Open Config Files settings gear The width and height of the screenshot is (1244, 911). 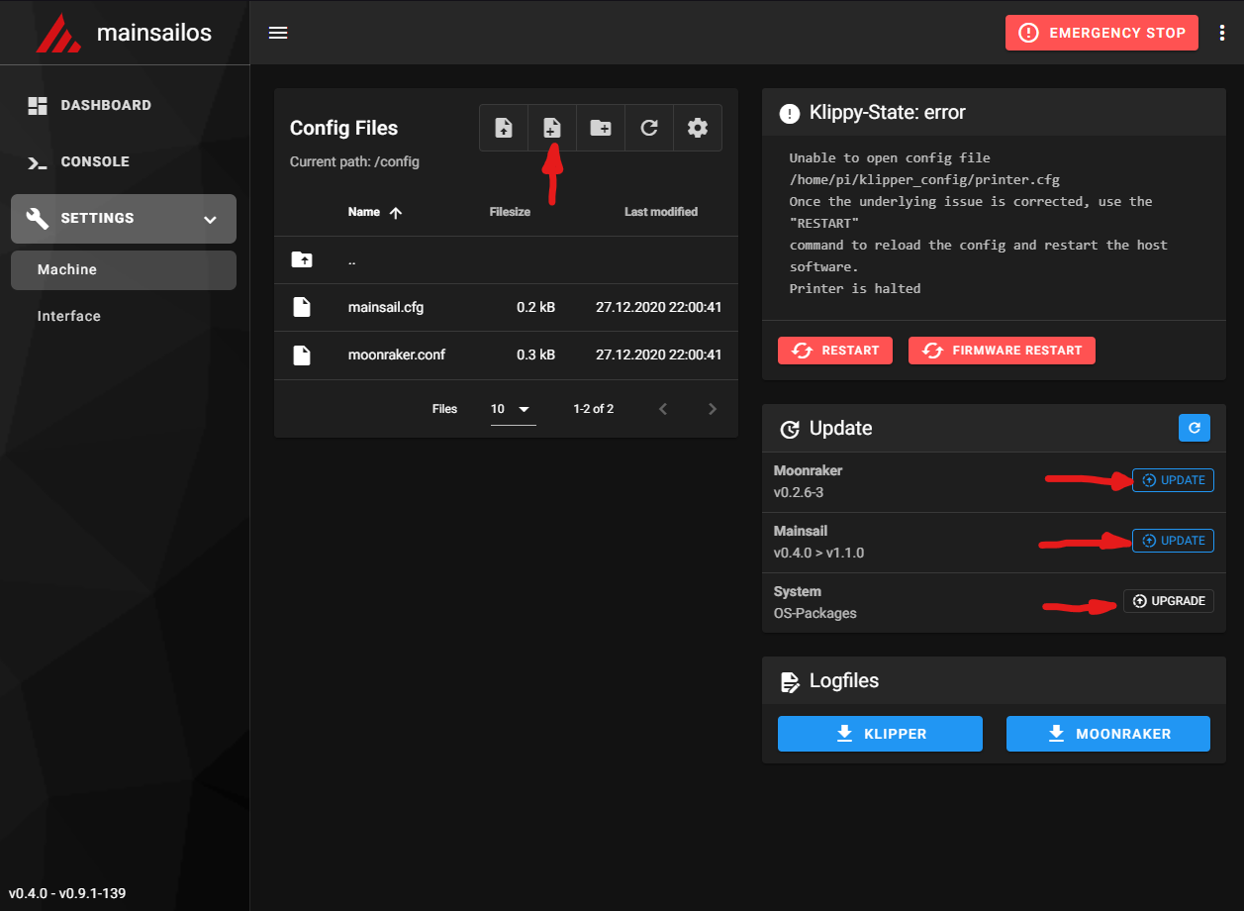click(x=698, y=128)
